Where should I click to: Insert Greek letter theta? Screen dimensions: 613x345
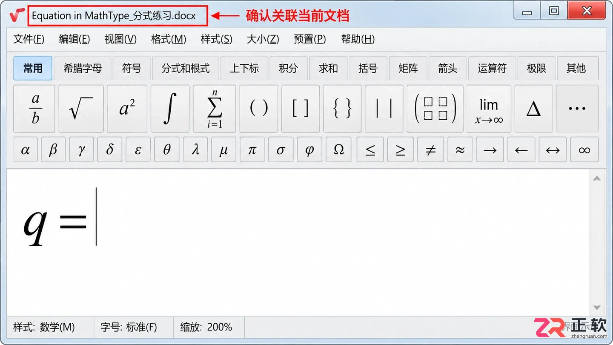(x=166, y=149)
